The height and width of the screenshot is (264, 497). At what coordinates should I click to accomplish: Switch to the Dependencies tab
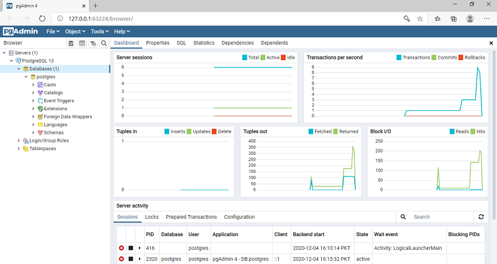tap(238, 43)
